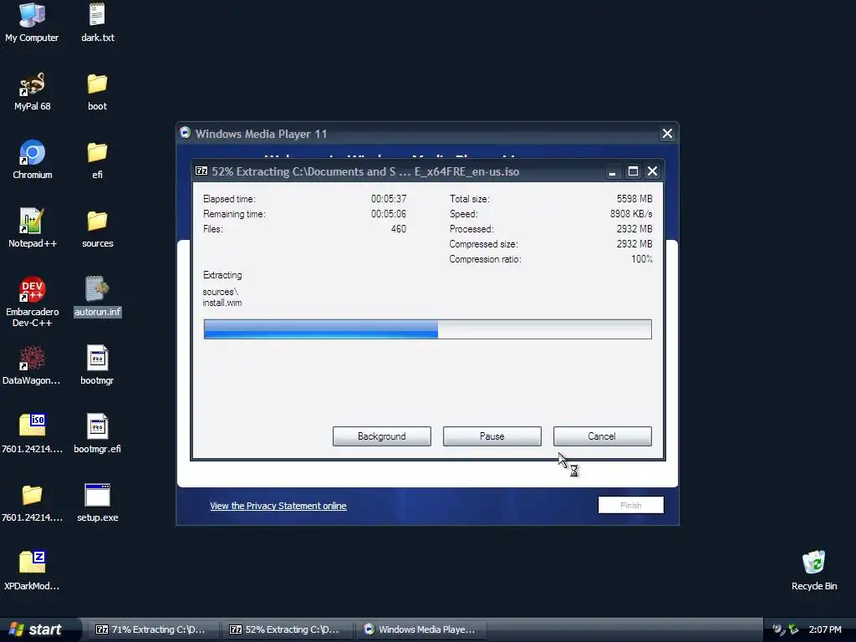Viewport: 856px width, 642px height.
Task: Cancel the 7-Zip extraction
Action: click(x=602, y=436)
